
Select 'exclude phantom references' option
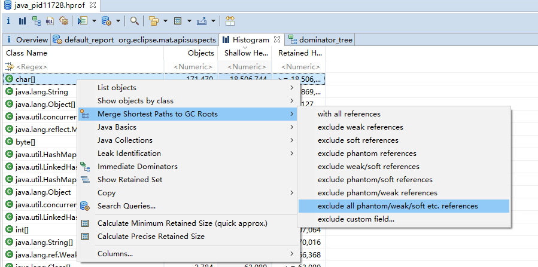click(x=404, y=154)
